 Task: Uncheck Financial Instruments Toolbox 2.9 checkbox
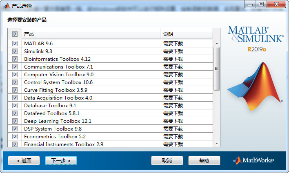[x=15, y=144]
